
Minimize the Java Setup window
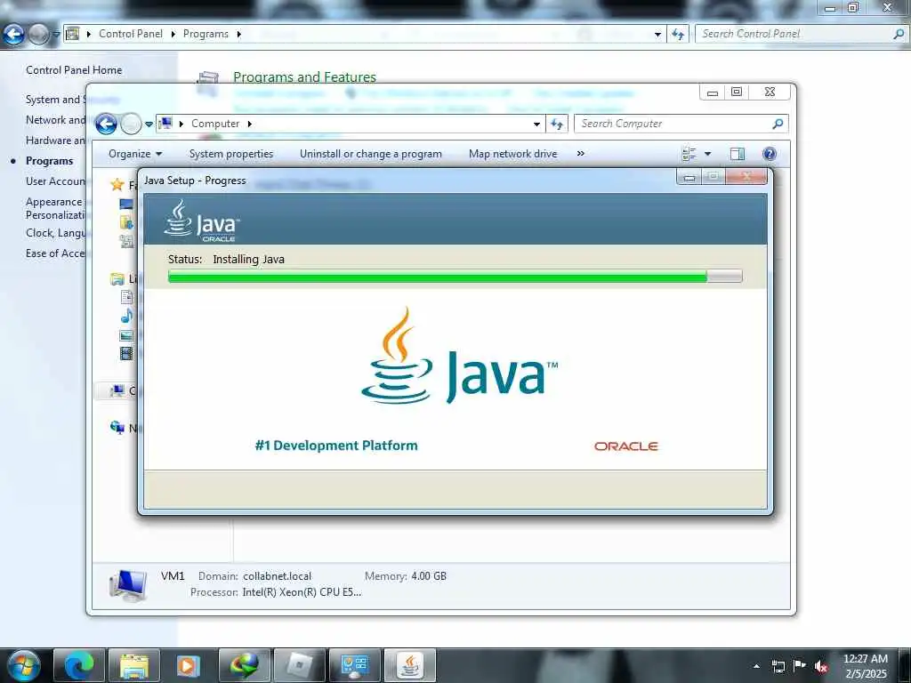[x=689, y=177]
